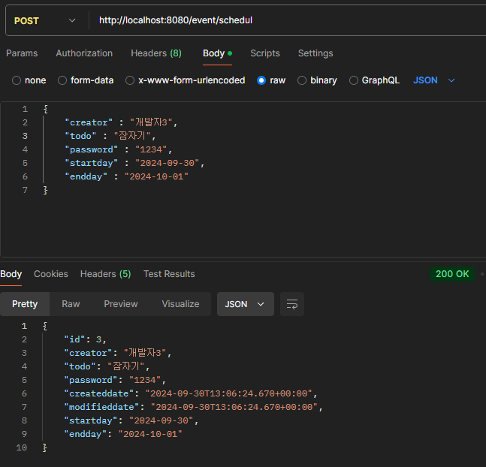Choose x-www-form-urlencoded body type
This screenshot has width=486, height=467.
click(x=130, y=80)
